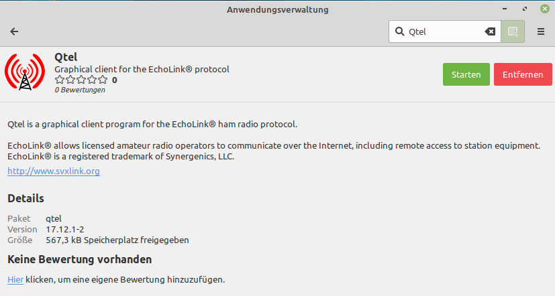Toggle search in descriptions button

tap(513, 31)
